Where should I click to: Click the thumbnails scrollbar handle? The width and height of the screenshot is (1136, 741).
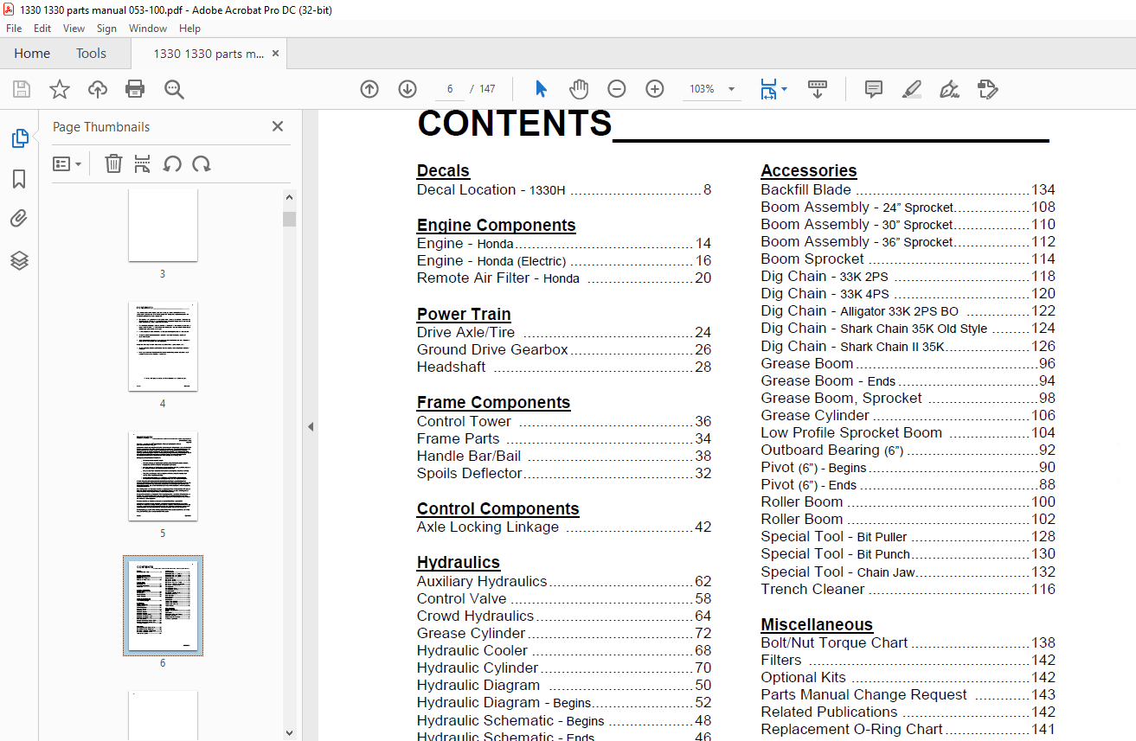pyautogui.click(x=289, y=219)
